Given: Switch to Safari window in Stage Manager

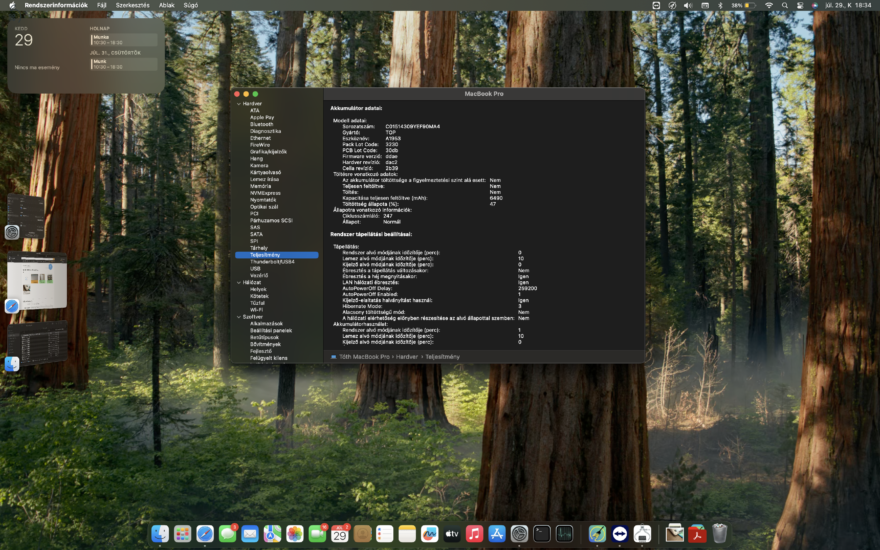Looking at the screenshot, I should [x=37, y=280].
